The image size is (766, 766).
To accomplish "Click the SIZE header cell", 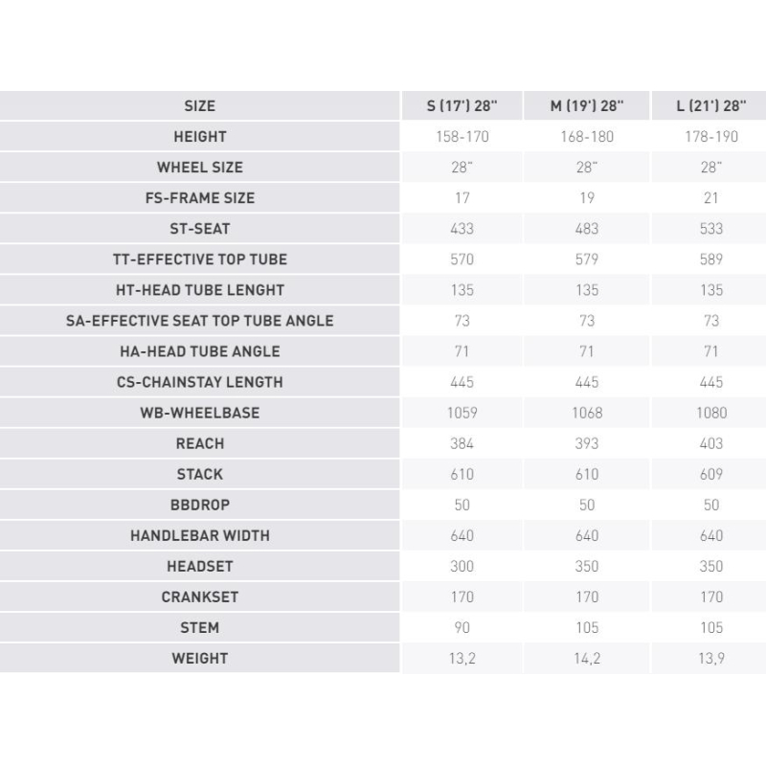I will tap(200, 106).
